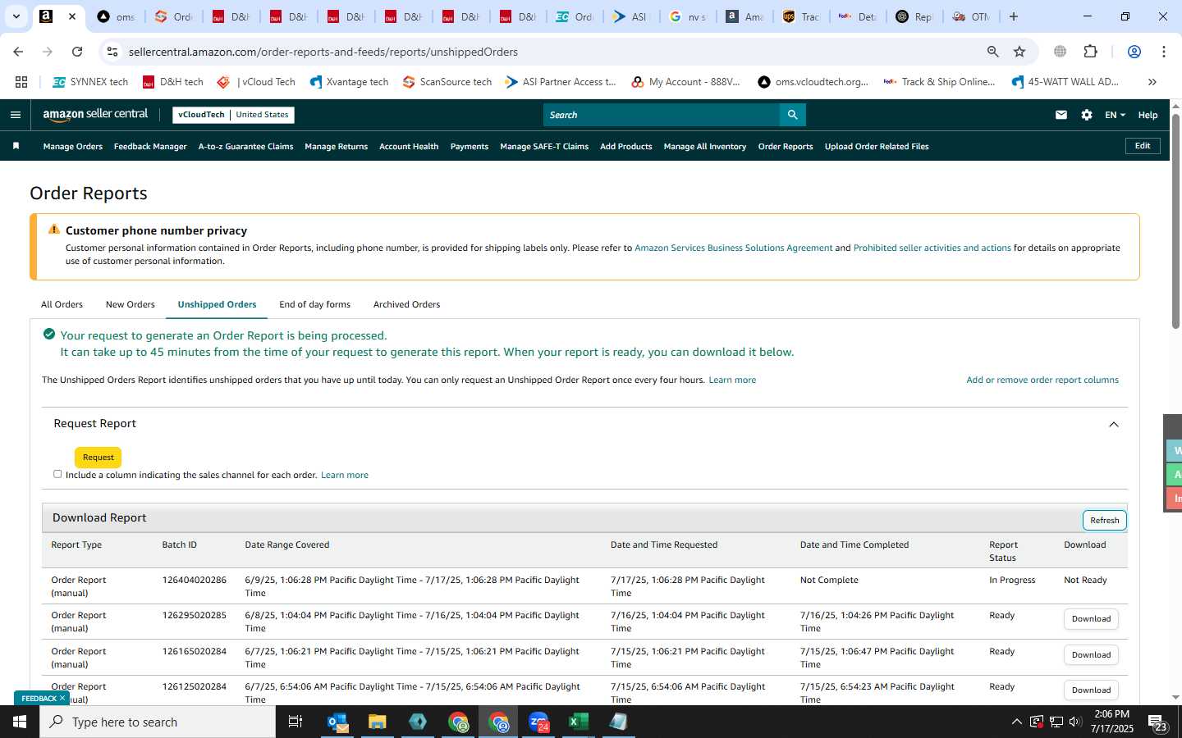
Task: Open the Seller Central hamburger menu
Action: tap(15, 115)
